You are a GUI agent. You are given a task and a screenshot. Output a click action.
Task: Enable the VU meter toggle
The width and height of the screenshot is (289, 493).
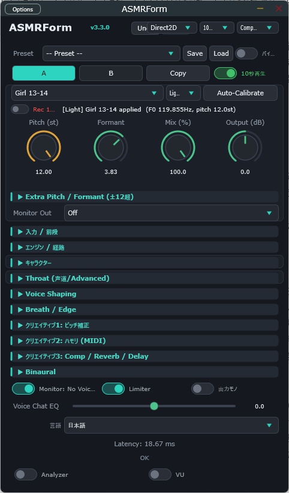pos(159,474)
